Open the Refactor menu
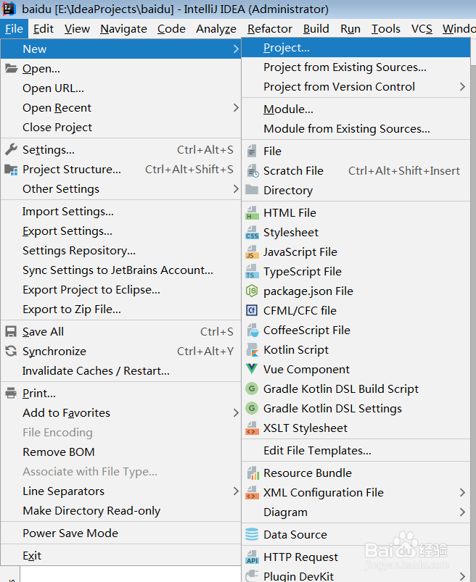The width and height of the screenshot is (476, 582). click(x=270, y=28)
